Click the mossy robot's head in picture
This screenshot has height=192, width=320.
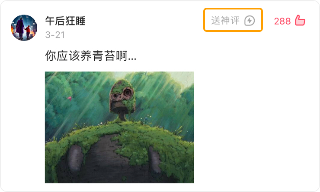[x=122, y=96]
